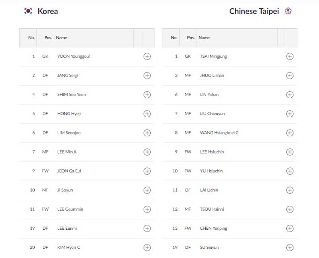Select the Korea team heading
Screen dimensions: 319x258
tap(48, 11)
